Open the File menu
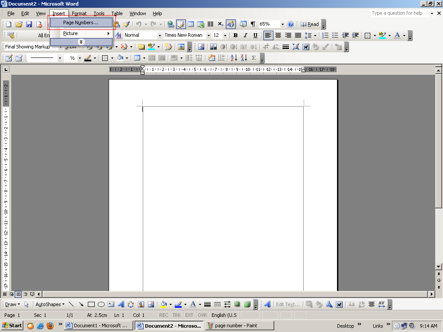The height and width of the screenshot is (332, 443). pyautogui.click(x=11, y=13)
